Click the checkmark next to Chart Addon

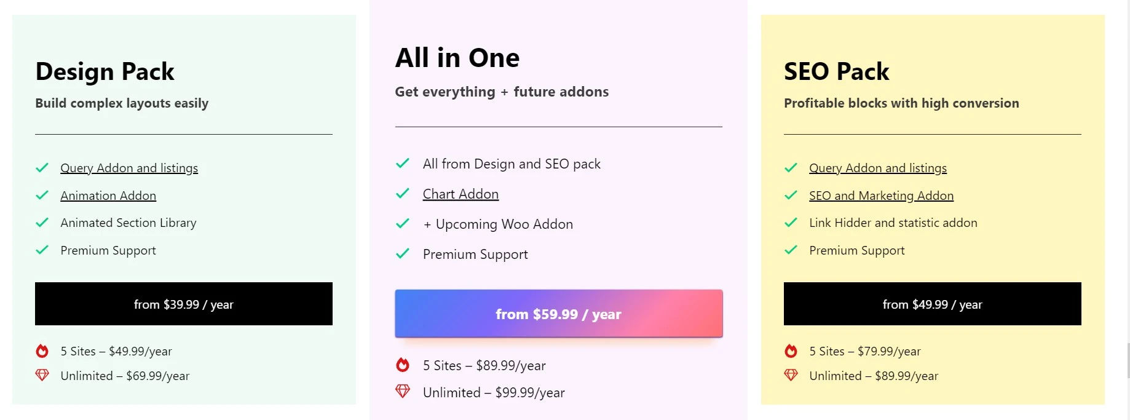point(403,193)
